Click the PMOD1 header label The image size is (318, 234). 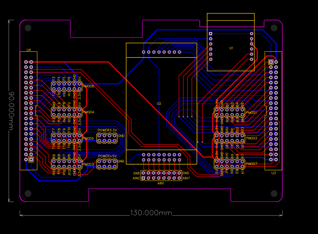pos(251,113)
